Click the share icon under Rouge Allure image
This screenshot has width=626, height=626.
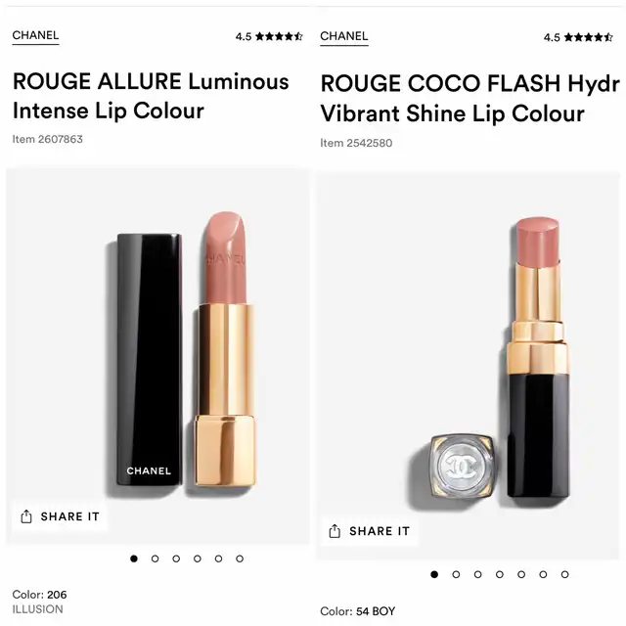(x=26, y=516)
